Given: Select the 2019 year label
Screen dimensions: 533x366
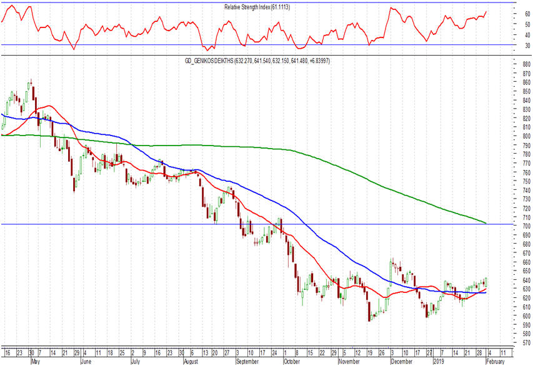Looking at the screenshot, I should [439, 362].
